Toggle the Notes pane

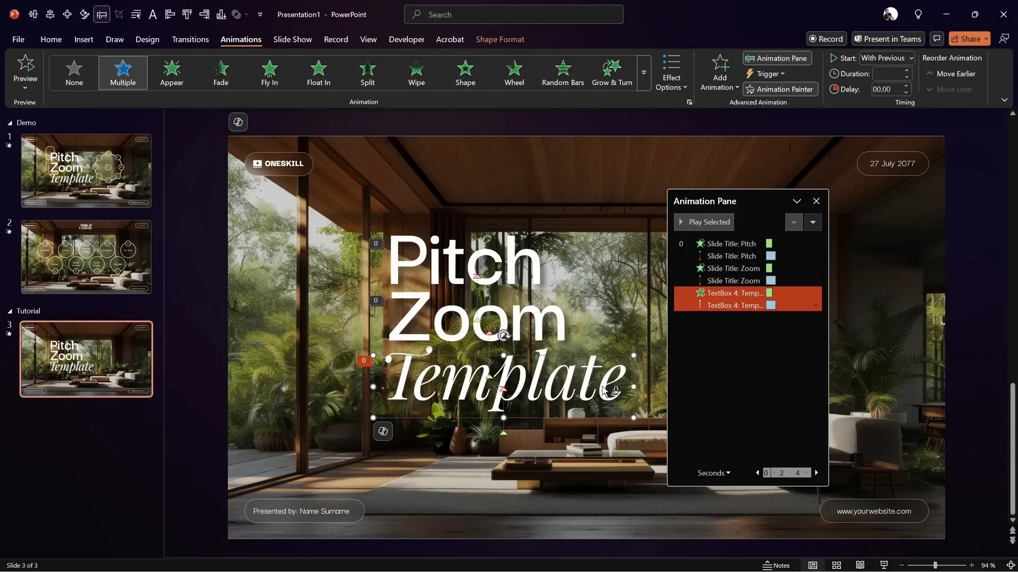tap(776, 565)
